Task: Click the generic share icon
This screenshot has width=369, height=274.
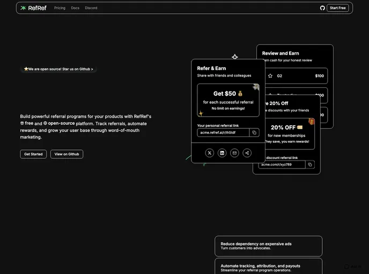Action: (247, 153)
